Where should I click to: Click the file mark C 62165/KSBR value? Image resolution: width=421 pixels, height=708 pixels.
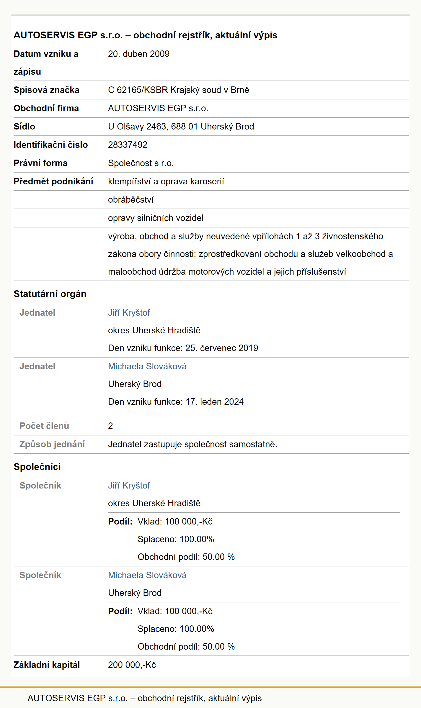(179, 90)
